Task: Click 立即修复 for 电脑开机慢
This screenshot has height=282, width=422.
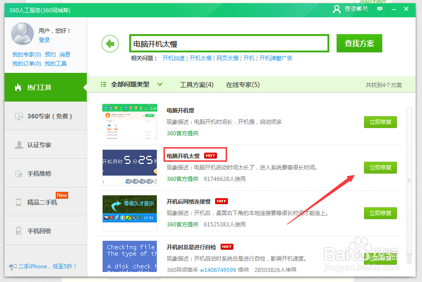Action: pyautogui.click(x=380, y=122)
